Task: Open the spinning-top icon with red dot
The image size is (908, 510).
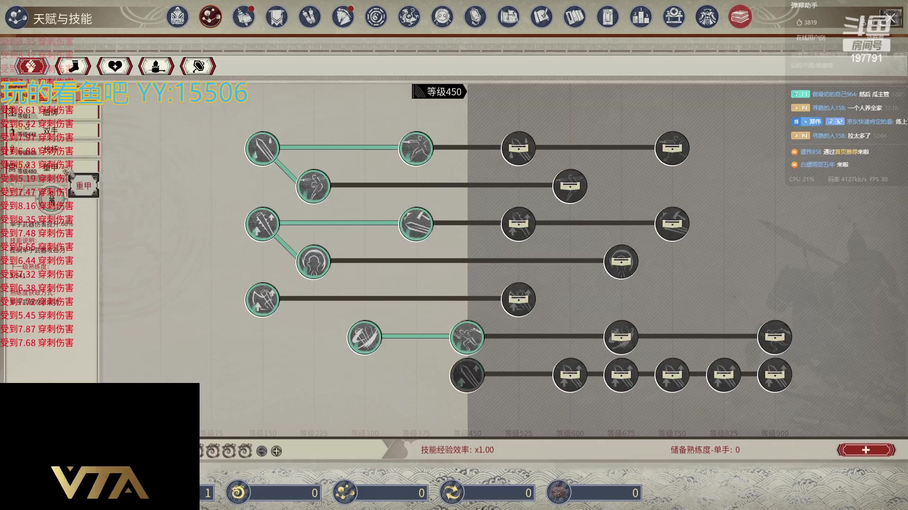Action: pyautogui.click(x=244, y=17)
